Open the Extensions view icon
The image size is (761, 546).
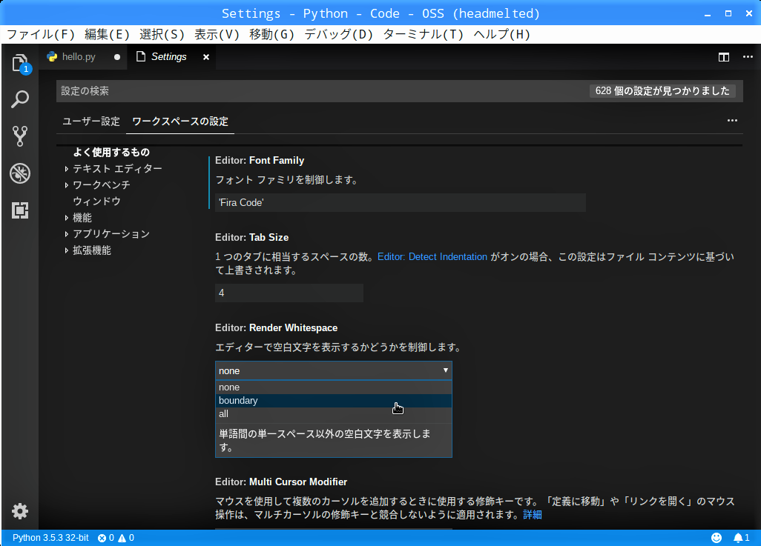(20, 210)
